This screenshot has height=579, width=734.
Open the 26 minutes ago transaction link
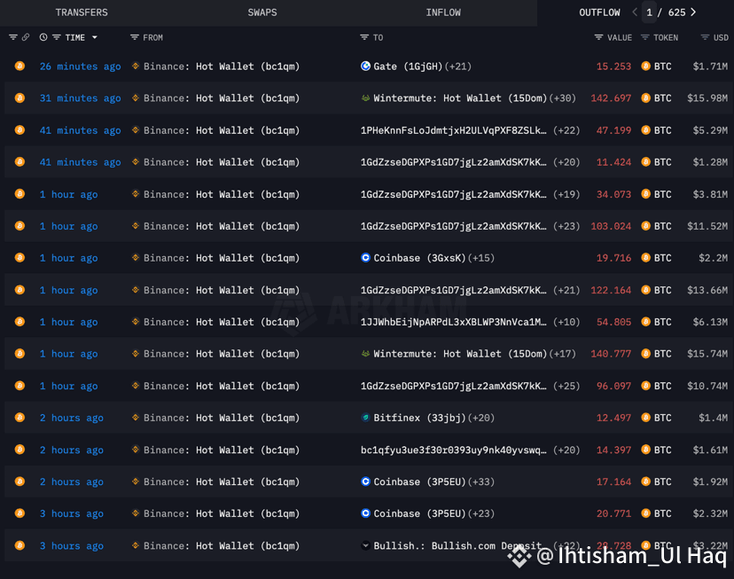[x=80, y=67]
